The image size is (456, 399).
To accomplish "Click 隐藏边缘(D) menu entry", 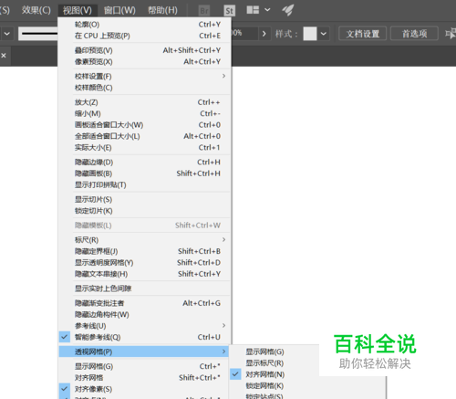I will click(144, 163).
